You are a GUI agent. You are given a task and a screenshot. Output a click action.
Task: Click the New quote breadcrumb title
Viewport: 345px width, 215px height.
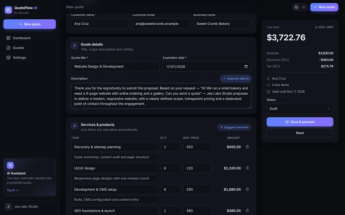[75, 7]
